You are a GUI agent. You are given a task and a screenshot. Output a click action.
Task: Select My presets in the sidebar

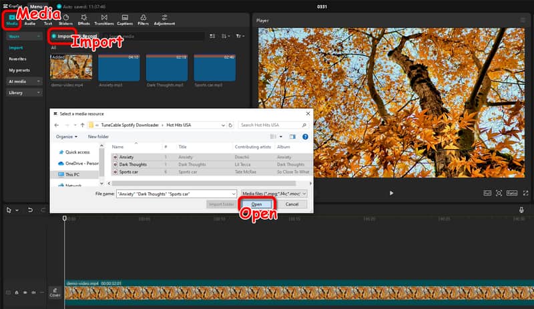[x=19, y=70]
